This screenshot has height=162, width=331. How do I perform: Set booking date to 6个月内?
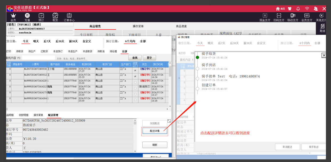coord(130,41)
